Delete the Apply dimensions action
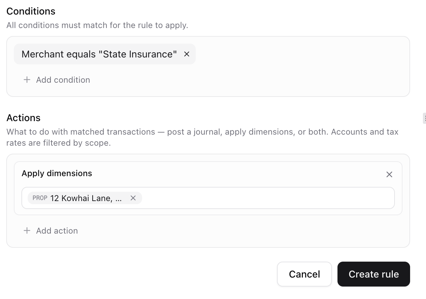Image resolution: width=426 pixels, height=299 pixels. coord(389,174)
